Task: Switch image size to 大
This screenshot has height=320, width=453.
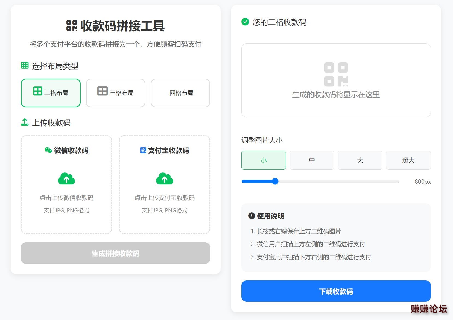Action: 360,160
